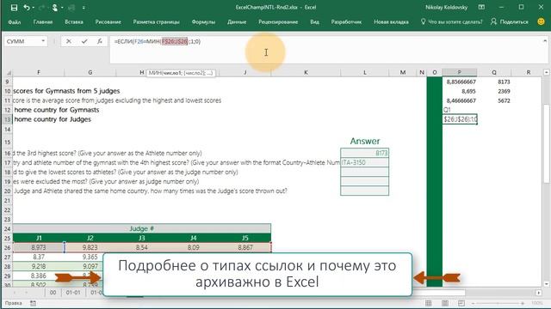551x309 pixels.
Task: Switch to the Вид tab
Action: click(x=314, y=21)
